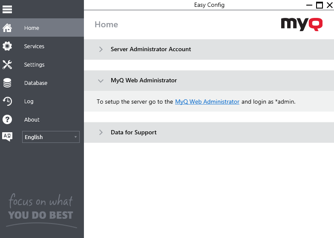This screenshot has height=238, width=334.
Task: Minimize the Easy Config window
Action: pos(309,5)
